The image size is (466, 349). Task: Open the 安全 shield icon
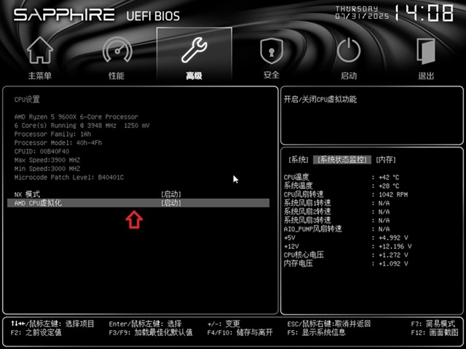pyautogui.click(x=272, y=51)
